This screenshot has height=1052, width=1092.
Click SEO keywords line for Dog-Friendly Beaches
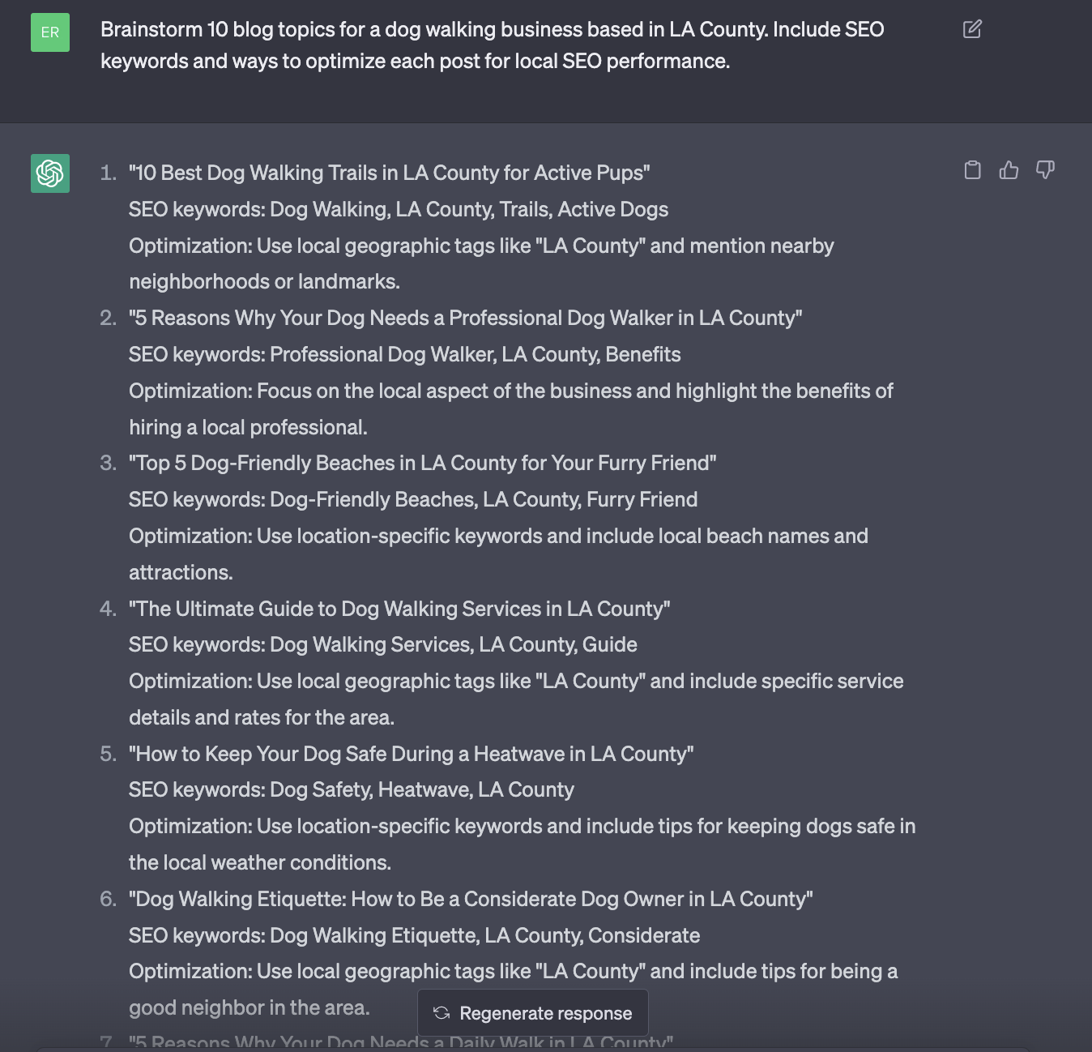[413, 499]
